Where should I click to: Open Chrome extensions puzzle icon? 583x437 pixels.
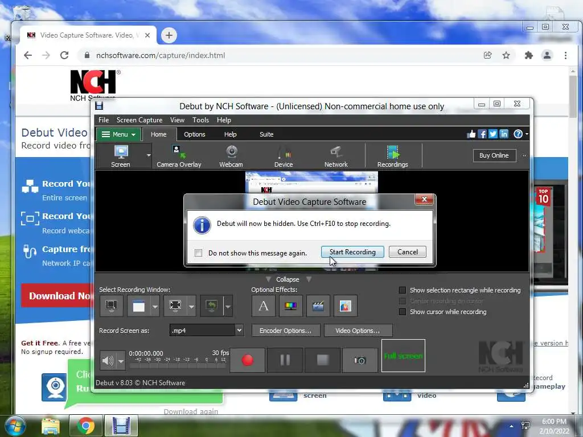click(528, 55)
